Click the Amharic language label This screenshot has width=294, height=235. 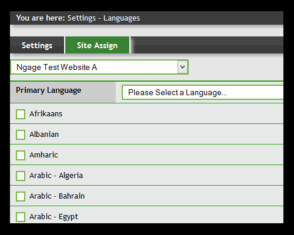pyautogui.click(x=44, y=155)
